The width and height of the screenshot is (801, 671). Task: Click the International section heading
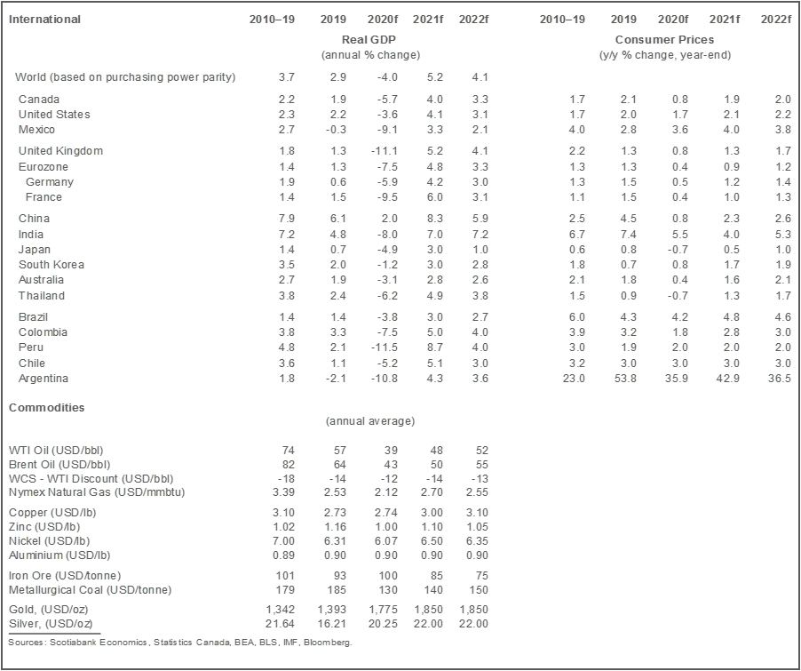(x=44, y=20)
